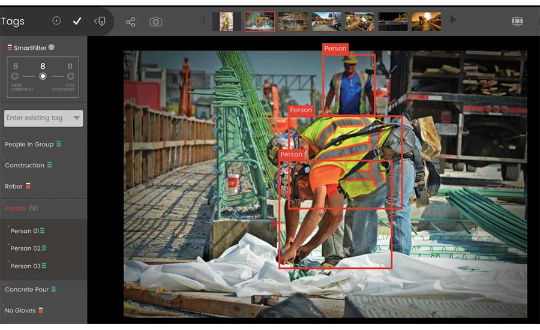Viewport: 540px width, 330px height.
Task: Open seventh sunset thumbnail
Action: point(427,22)
